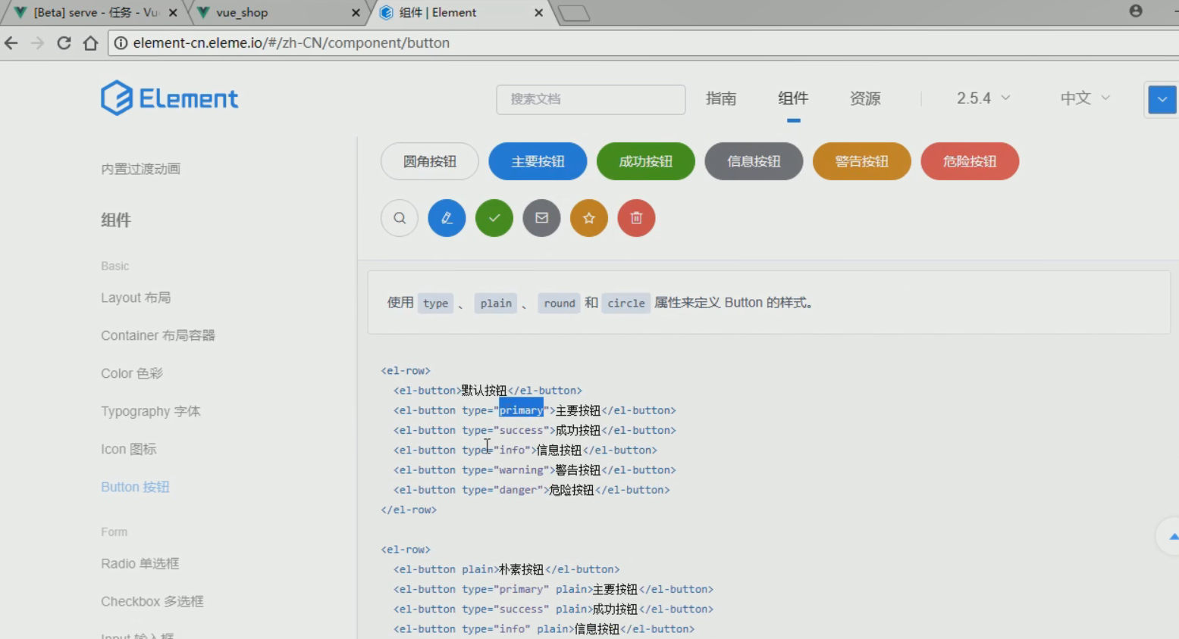
Task: Open browser home page icon
Action: [x=91, y=43]
